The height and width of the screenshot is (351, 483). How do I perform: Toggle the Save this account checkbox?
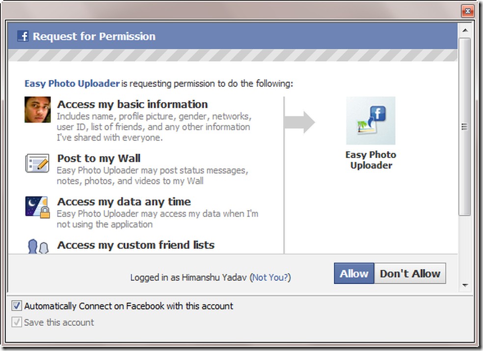(17, 323)
